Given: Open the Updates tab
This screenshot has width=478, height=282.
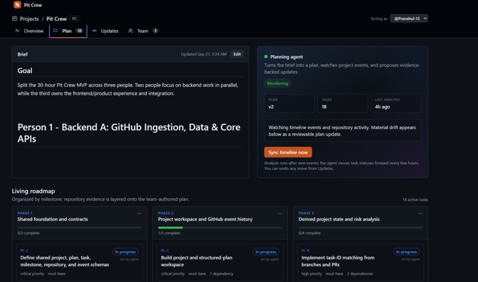Looking at the screenshot, I should click(105, 31).
